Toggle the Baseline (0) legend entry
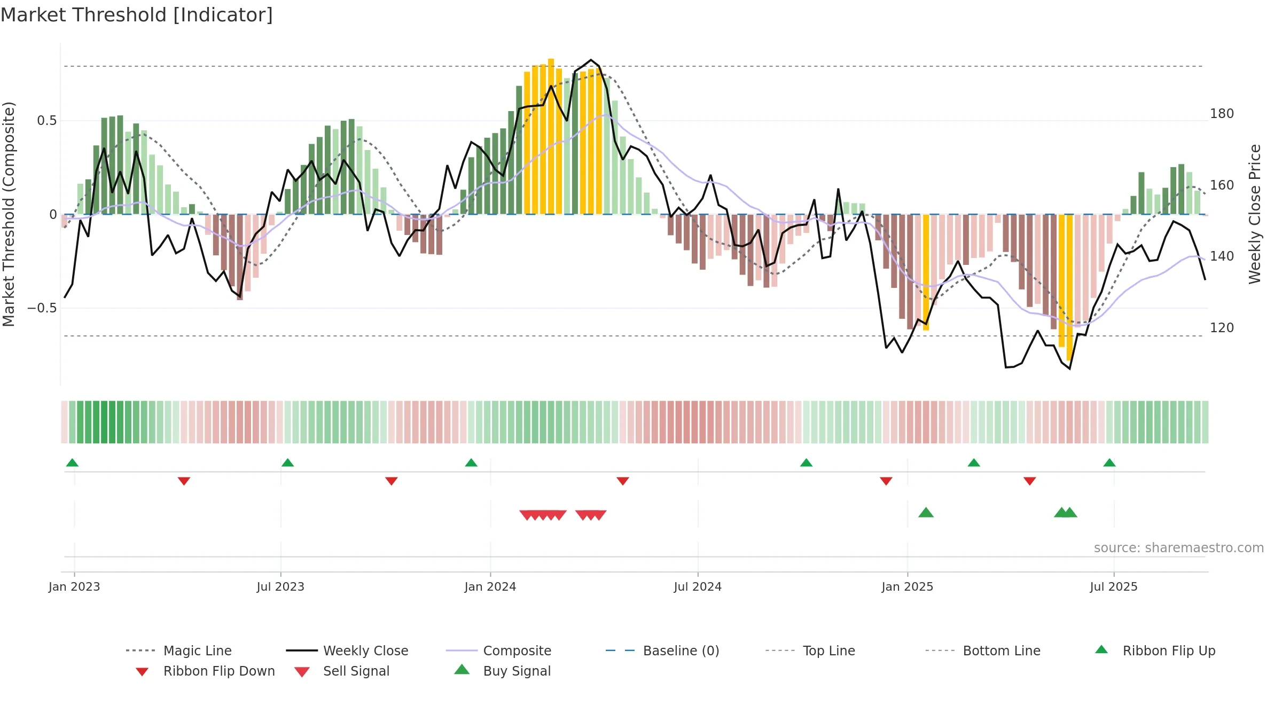This screenshot has width=1282, height=721. [662, 651]
